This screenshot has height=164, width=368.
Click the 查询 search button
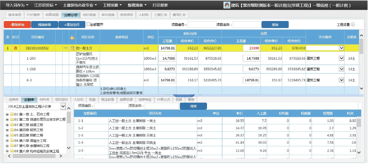pos(275,25)
